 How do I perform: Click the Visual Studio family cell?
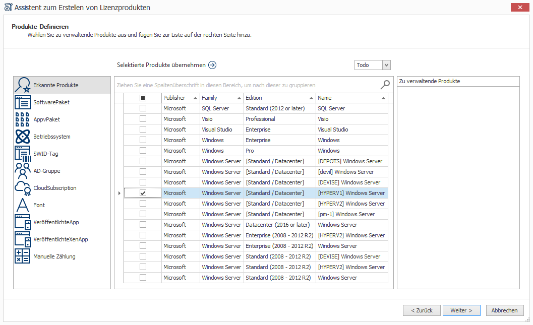[x=222, y=129]
